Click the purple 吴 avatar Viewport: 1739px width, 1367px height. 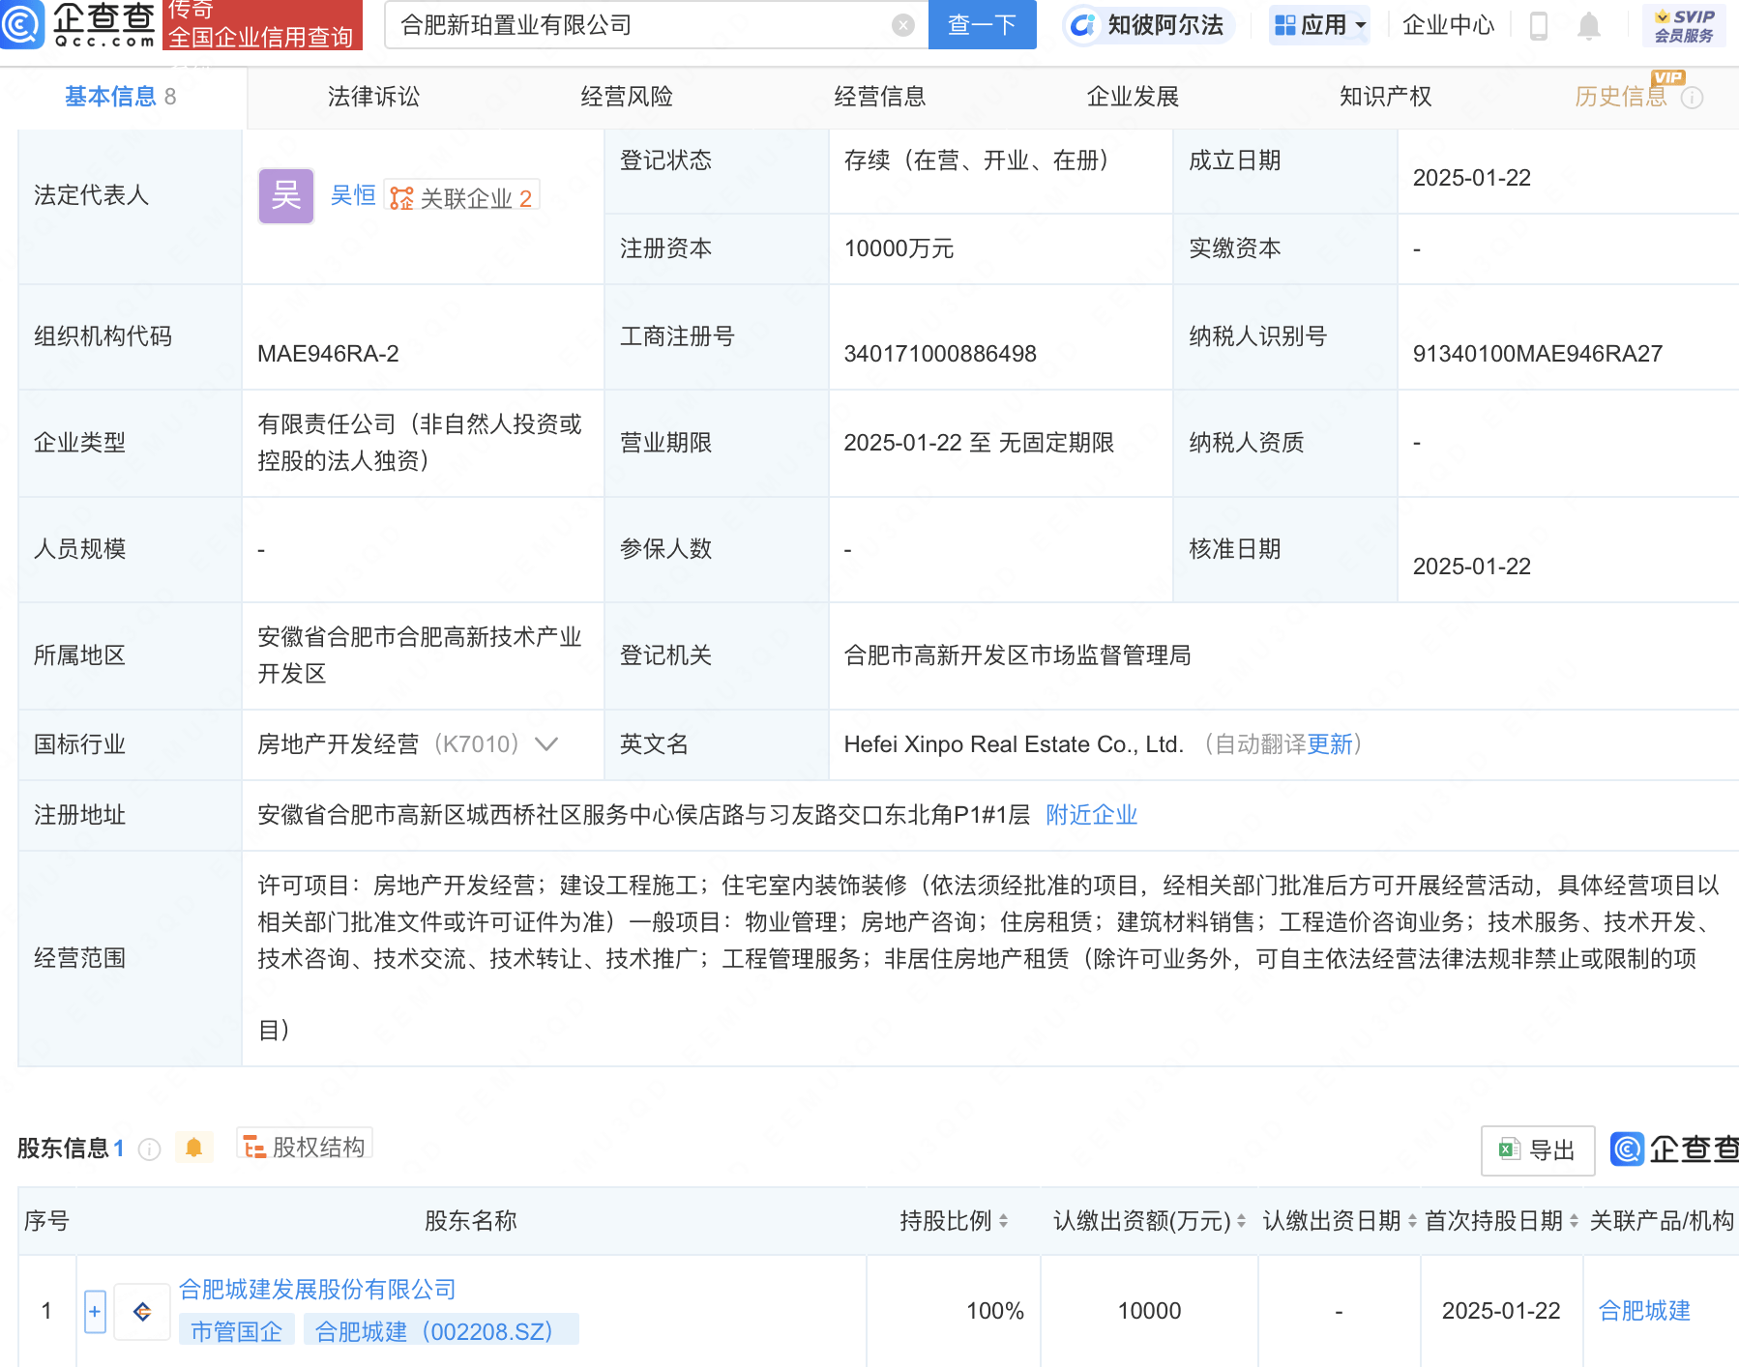click(x=286, y=196)
